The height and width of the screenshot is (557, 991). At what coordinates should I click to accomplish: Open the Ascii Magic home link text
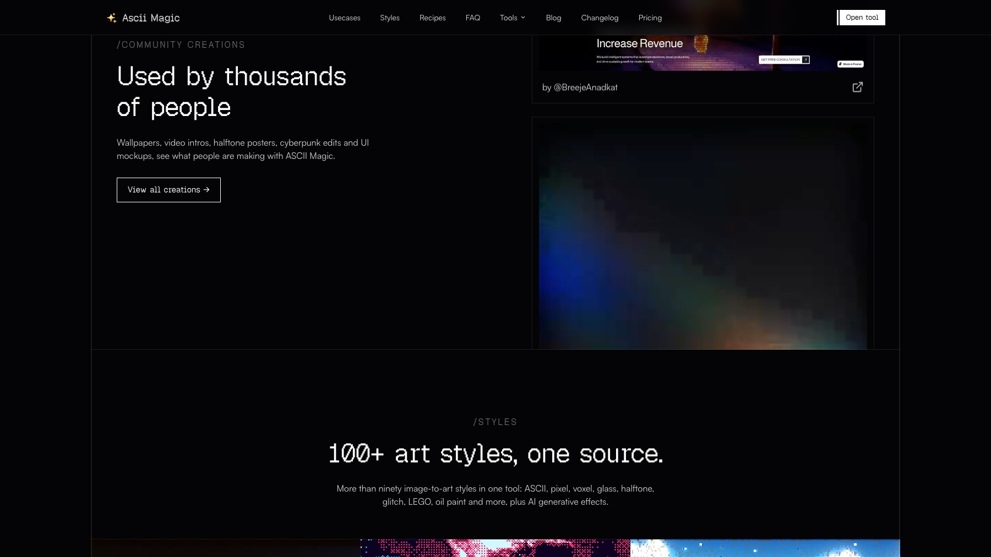point(151,18)
